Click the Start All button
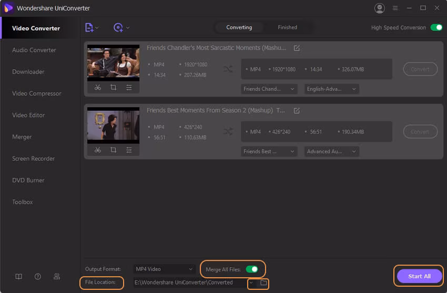This screenshot has height=293, width=447. coord(419,276)
